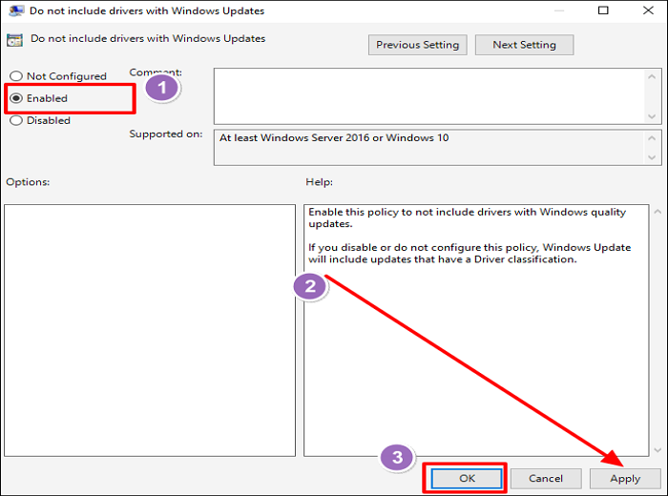Click the policy setting icon beside heading
Viewport: 668px width, 496px height.
coord(14,40)
